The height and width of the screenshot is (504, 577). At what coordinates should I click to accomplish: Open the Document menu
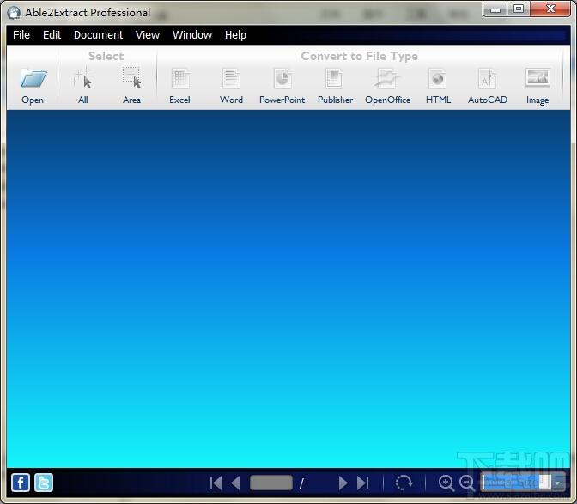(x=98, y=35)
